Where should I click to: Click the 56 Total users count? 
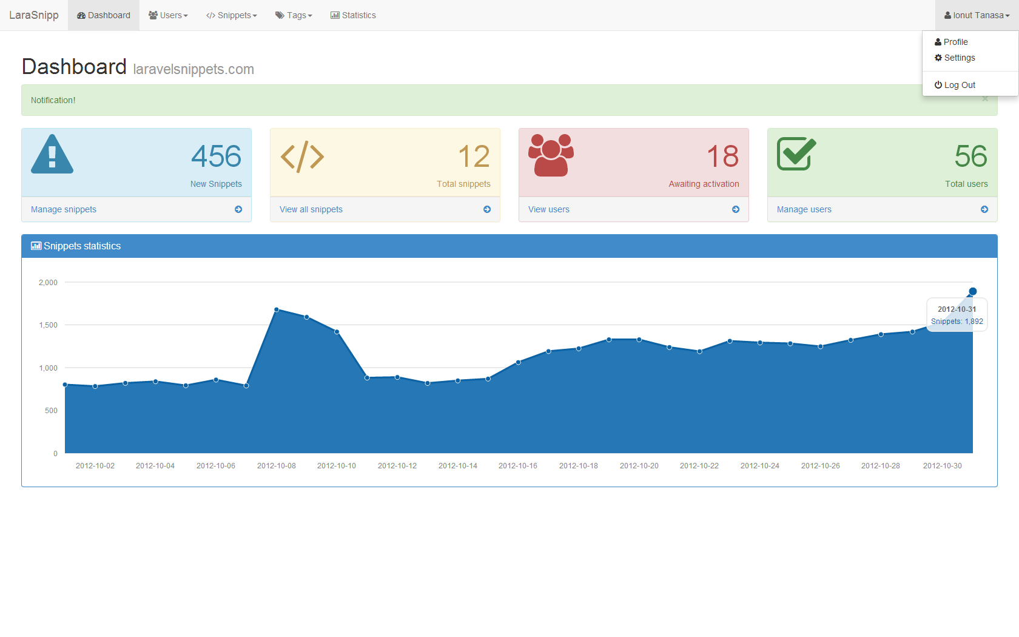[x=971, y=157]
